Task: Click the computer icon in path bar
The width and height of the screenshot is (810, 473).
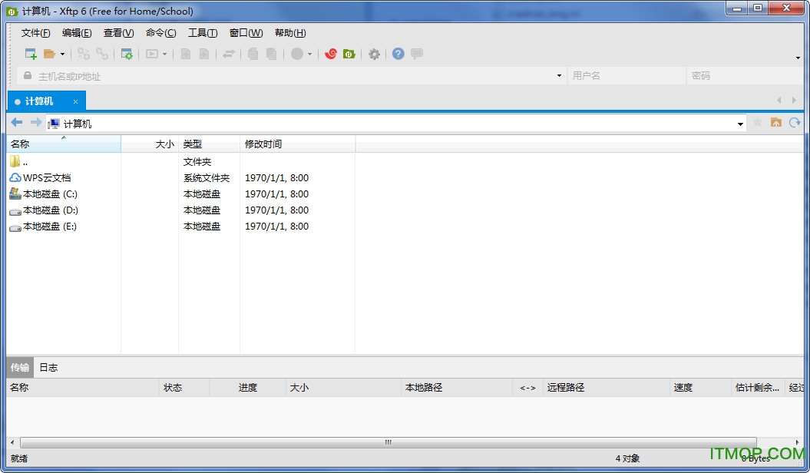Action: pos(54,124)
